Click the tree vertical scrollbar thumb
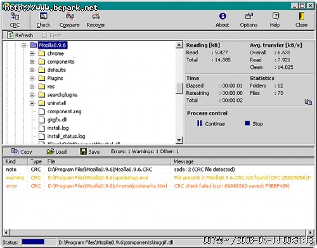The height and width of the screenshot is (248, 317). click(179, 88)
